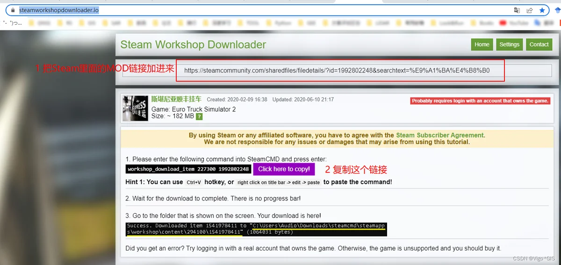Click the 'right click on title bar' hint
561x265 pixels.
tap(279, 182)
